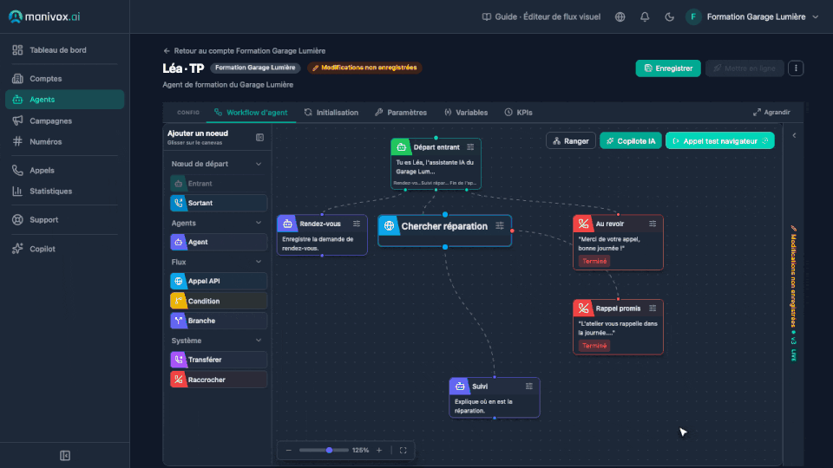This screenshot has width=833, height=468.
Task: Open the three-dot more options menu
Action: click(796, 68)
